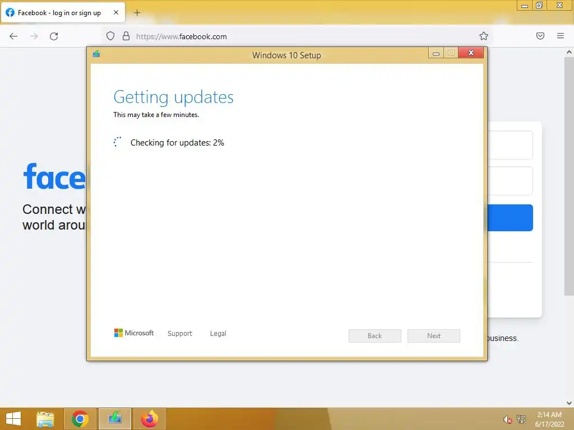The image size is (574, 430).
Task: Open the Windows Start button
Action: tap(13, 419)
